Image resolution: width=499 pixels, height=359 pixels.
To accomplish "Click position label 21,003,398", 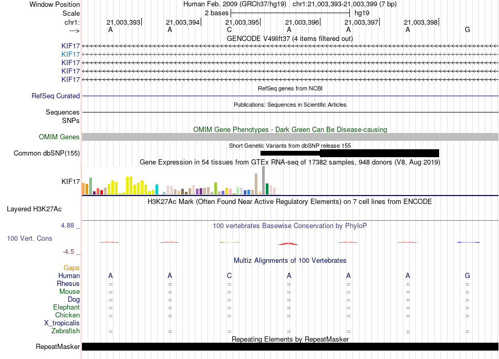I will tap(421, 22).
